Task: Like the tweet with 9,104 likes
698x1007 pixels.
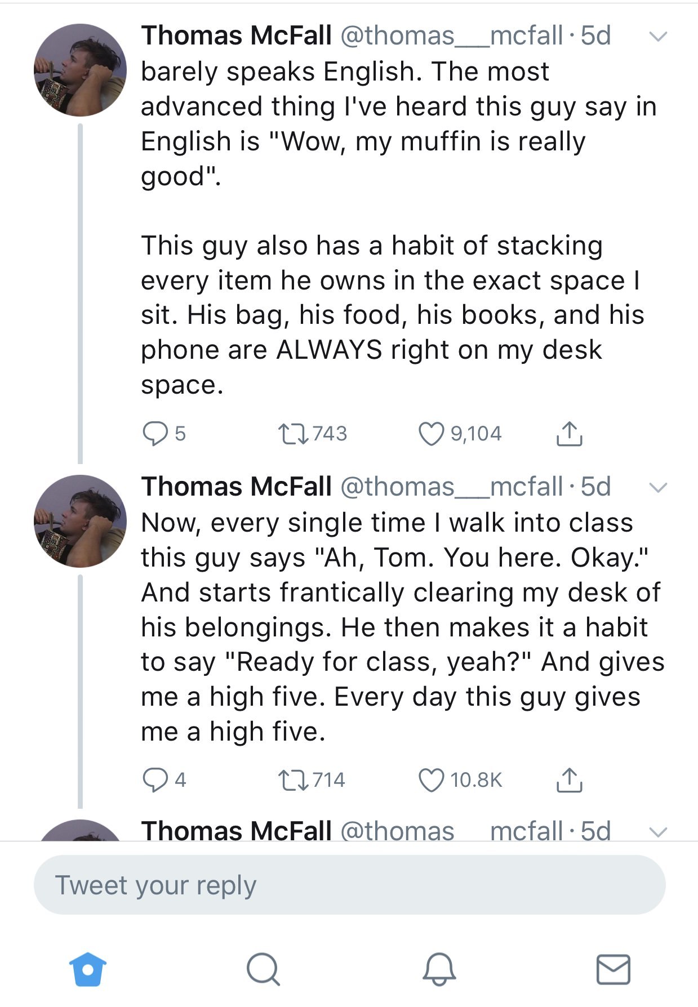Action: click(x=431, y=434)
